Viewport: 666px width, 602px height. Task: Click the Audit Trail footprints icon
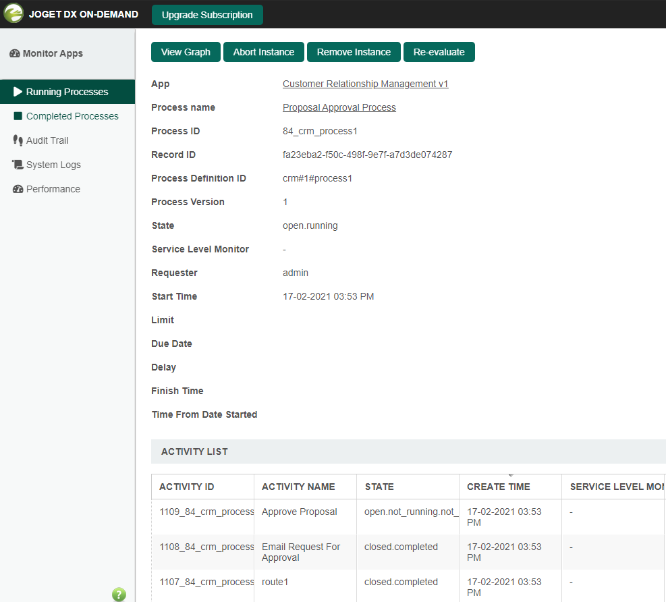18,140
